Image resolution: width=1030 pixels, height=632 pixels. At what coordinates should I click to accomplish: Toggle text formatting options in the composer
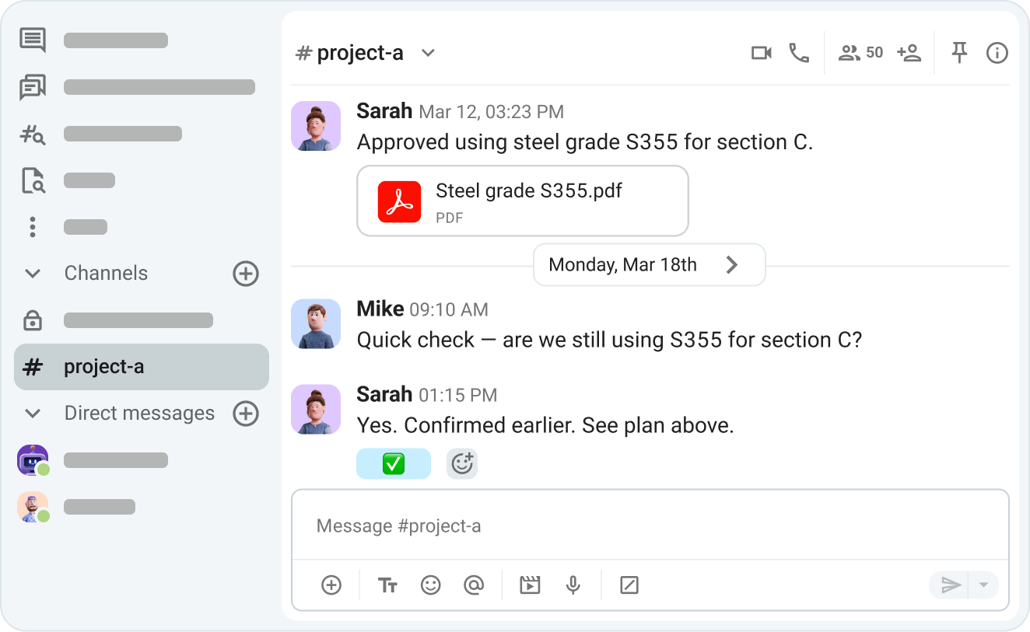387,585
